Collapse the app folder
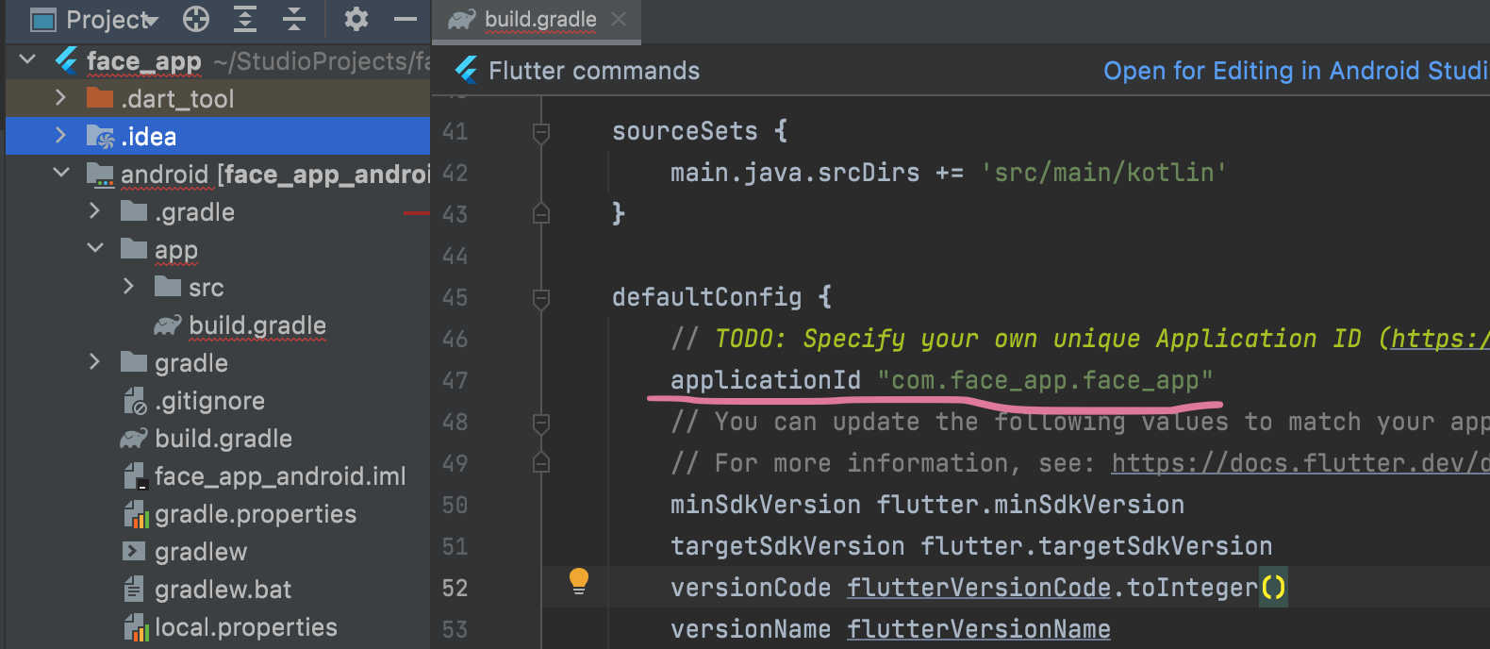This screenshot has width=1490, height=649. pyautogui.click(x=95, y=249)
